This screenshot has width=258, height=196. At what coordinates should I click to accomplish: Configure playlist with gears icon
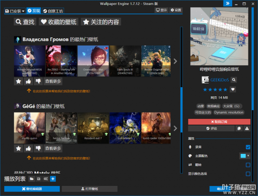click(x=46, y=179)
